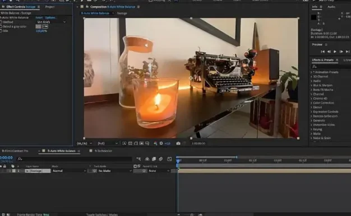The width and height of the screenshot is (351, 216).
Task: Select the footage breadcrumb in composition viewer
Action: coord(122,13)
